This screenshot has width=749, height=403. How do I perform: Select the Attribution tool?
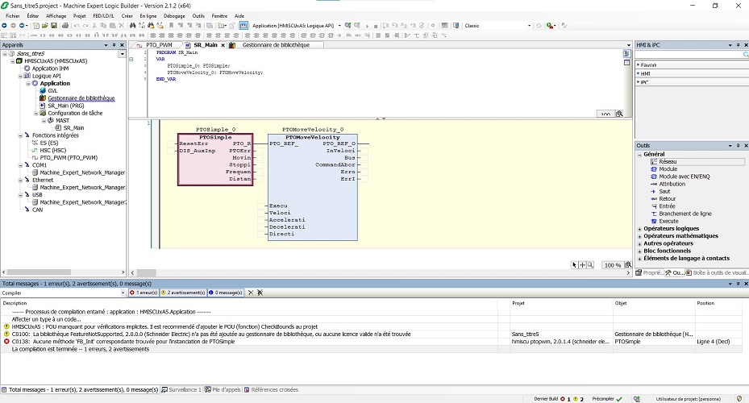[x=672, y=184]
